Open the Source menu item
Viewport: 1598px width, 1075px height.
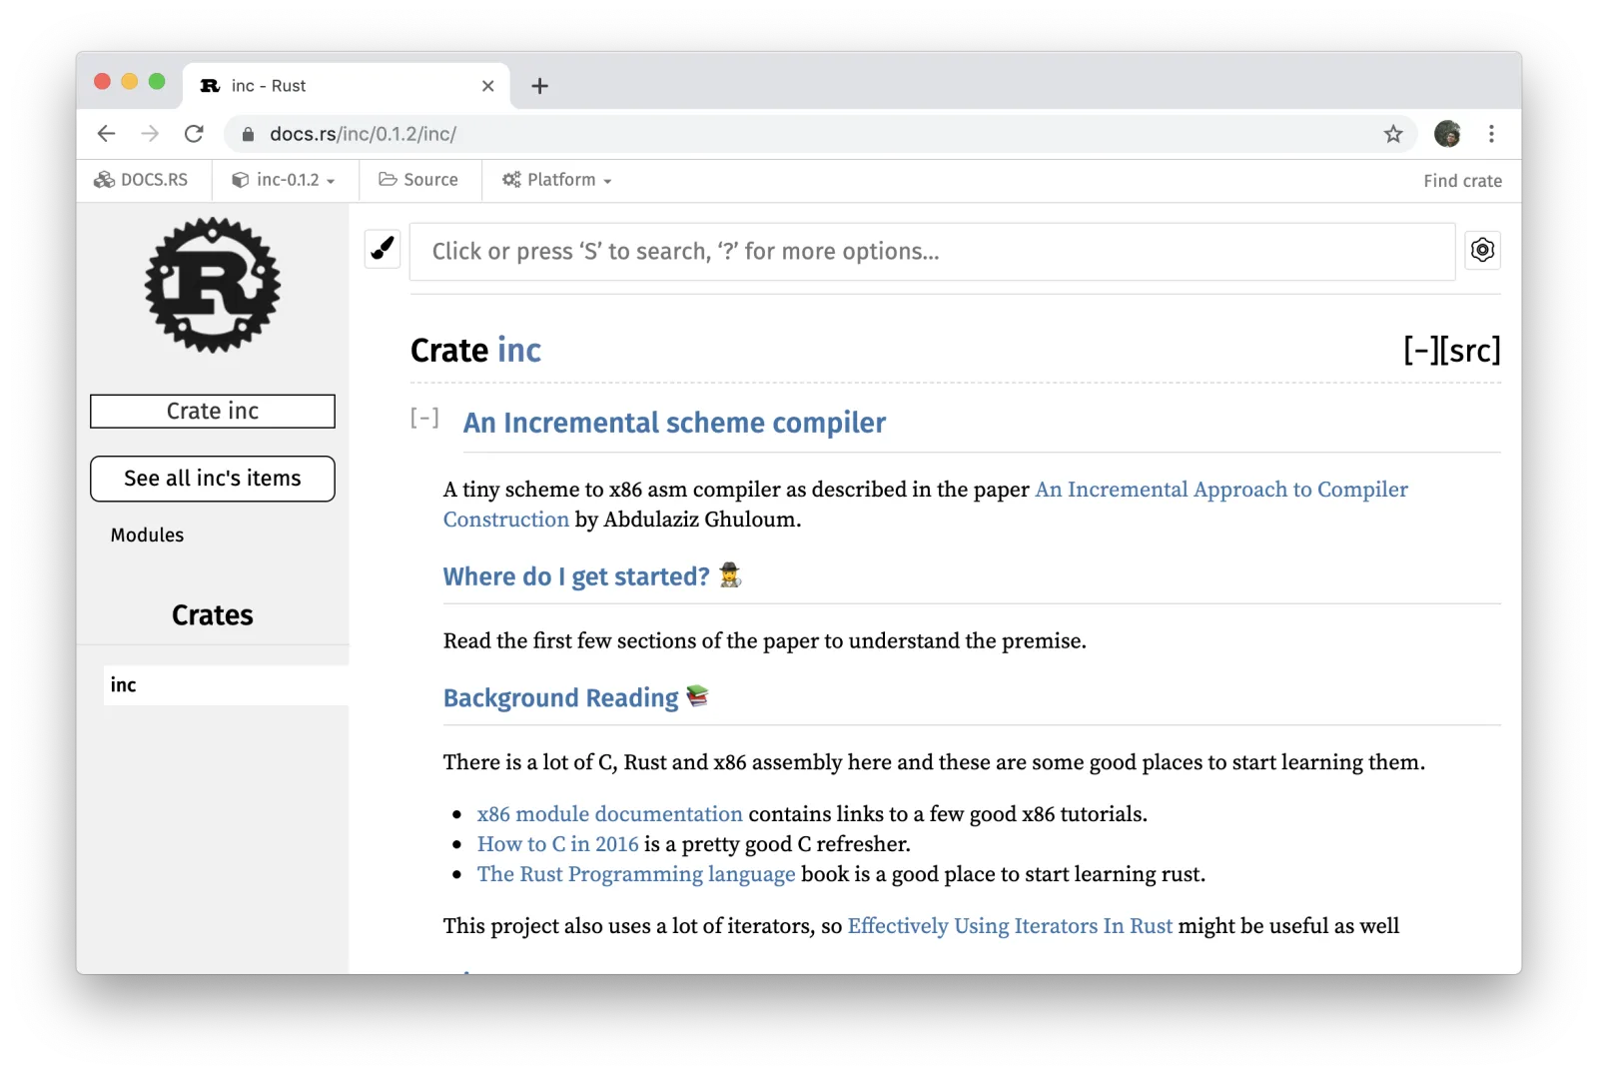click(x=418, y=180)
